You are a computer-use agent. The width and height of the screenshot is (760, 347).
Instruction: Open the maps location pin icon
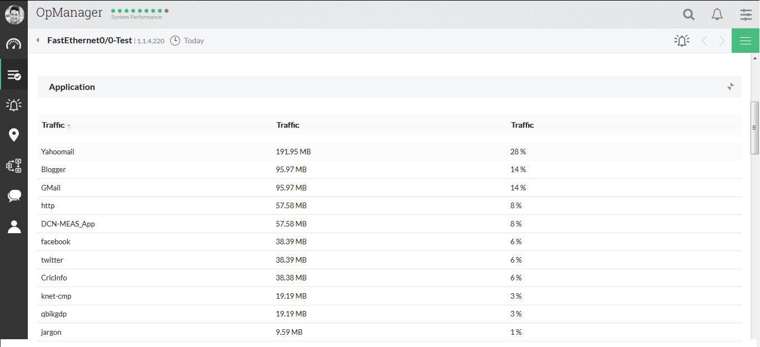coord(13,135)
